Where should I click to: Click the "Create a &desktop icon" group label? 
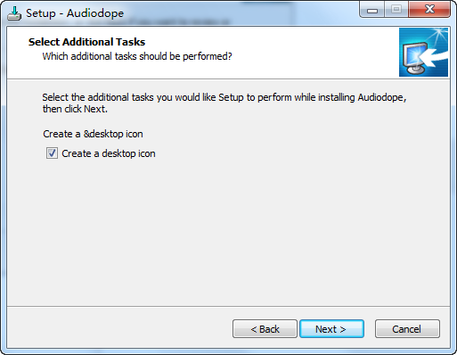click(x=93, y=134)
